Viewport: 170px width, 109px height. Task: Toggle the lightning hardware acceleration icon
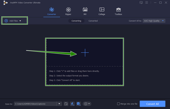pos(72,104)
